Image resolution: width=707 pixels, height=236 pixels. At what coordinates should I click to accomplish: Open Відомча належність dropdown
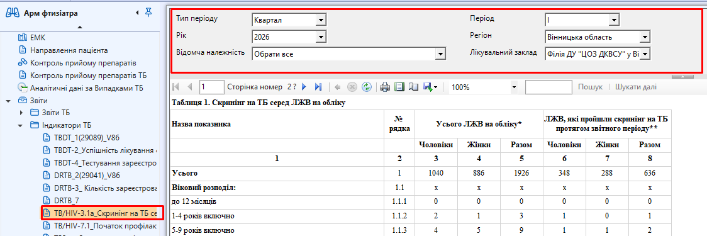[x=440, y=54]
